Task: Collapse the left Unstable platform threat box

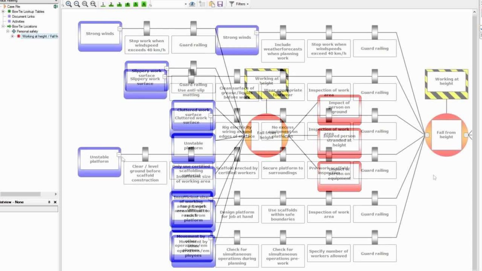Action: point(119,155)
